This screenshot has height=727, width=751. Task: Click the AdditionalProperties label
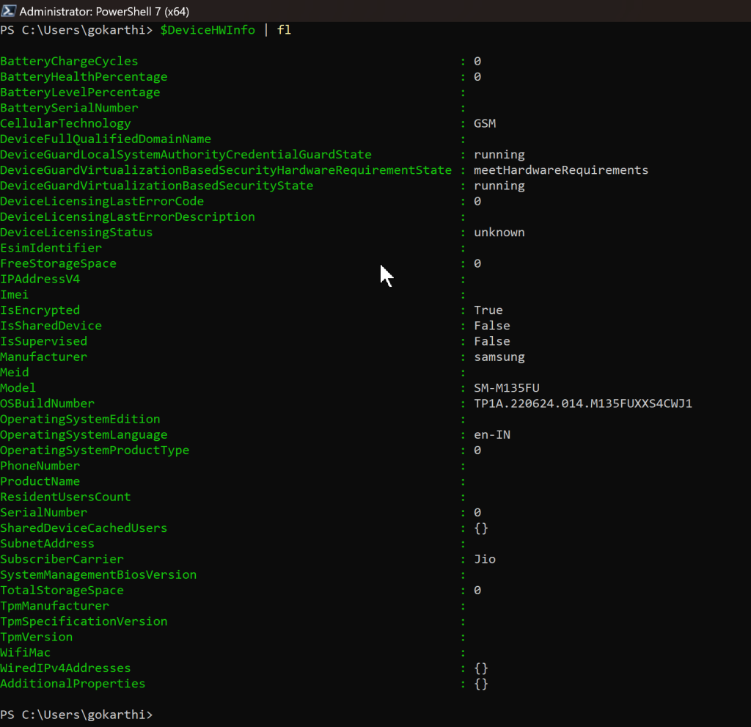(x=73, y=684)
